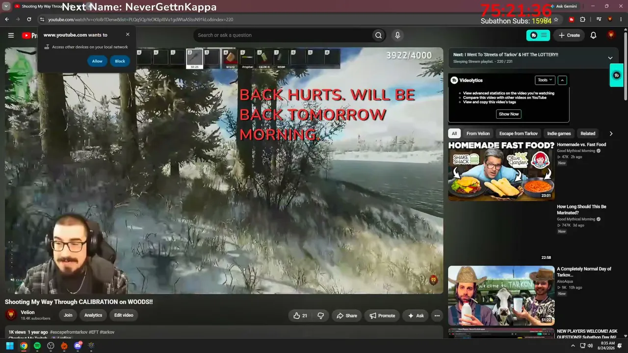The image size is (628, 353).
Task: Click the browser address bar URL
Action: pos(141,20)
